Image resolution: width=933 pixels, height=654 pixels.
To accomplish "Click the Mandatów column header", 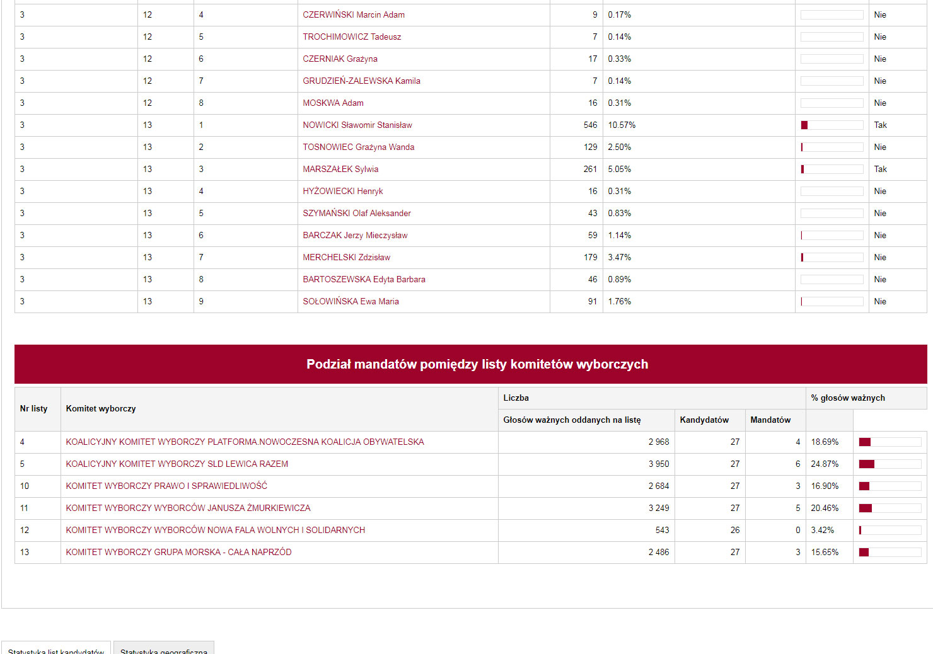I will point(770,420).
